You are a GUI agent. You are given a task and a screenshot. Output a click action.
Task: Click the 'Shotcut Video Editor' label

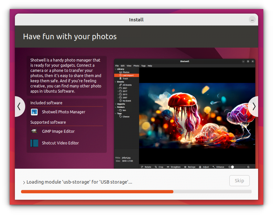click(60, 143)
